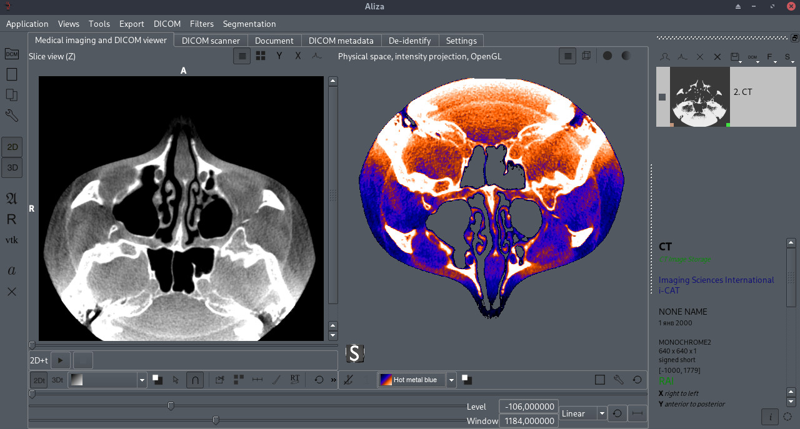Click the vtk icon in left sidebar

[x=11, y=240]
